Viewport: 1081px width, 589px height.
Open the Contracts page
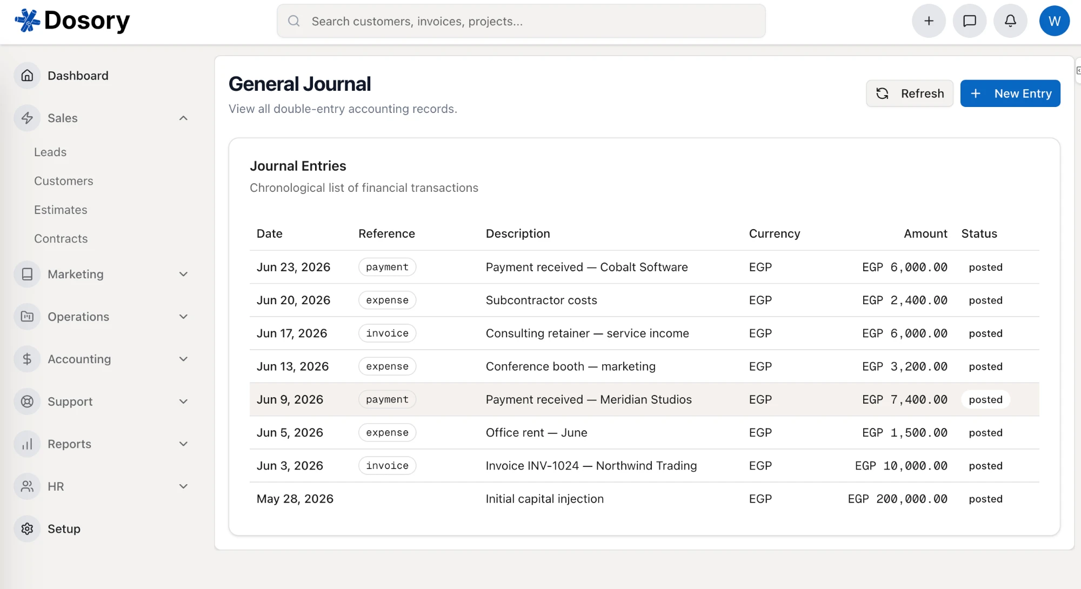(x=61, y=239)
